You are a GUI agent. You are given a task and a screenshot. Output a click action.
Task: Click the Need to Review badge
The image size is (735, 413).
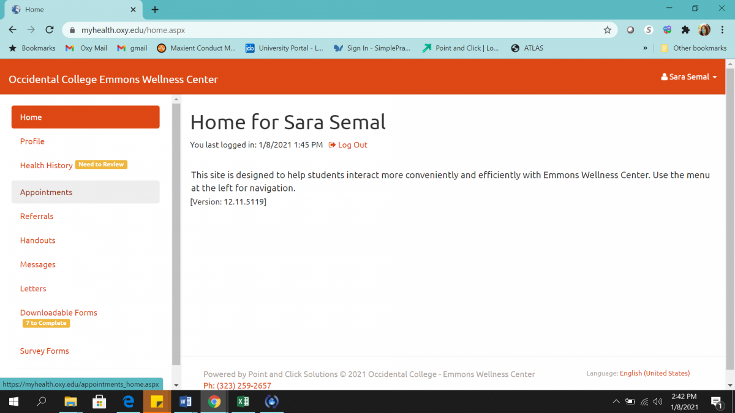click(101, 165)
